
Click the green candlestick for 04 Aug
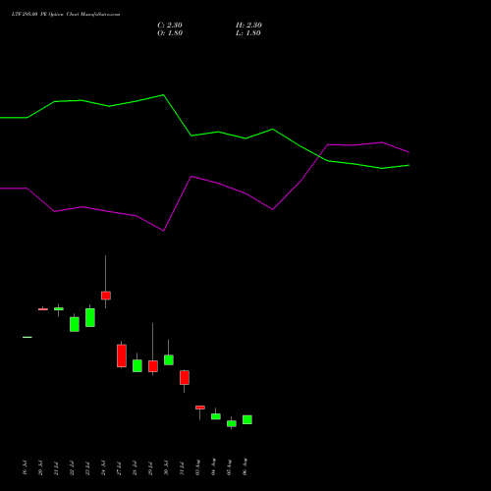[x=216, y=416]
